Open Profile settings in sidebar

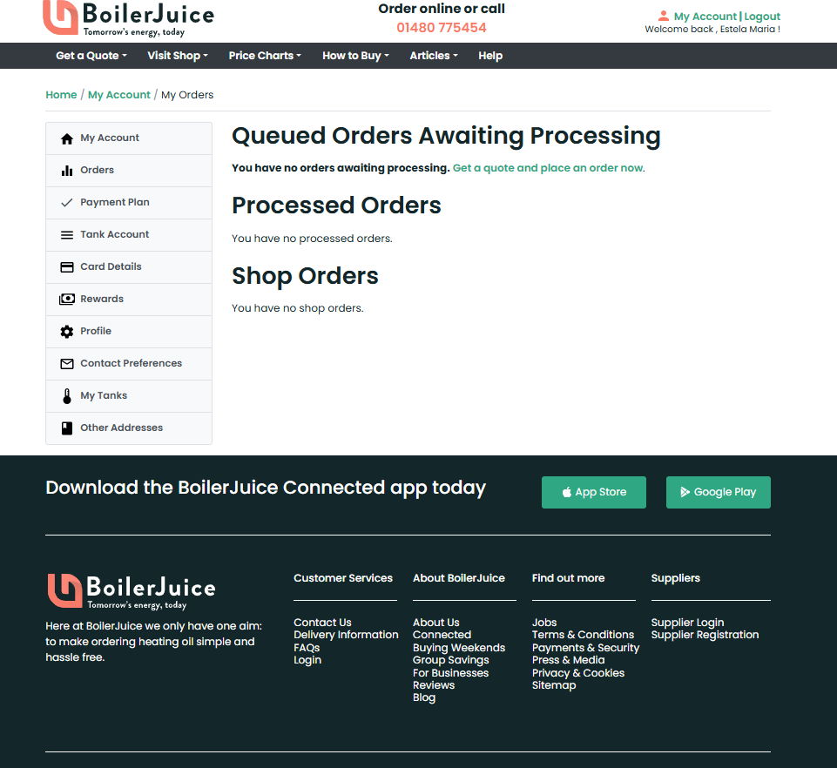[129, 332]
